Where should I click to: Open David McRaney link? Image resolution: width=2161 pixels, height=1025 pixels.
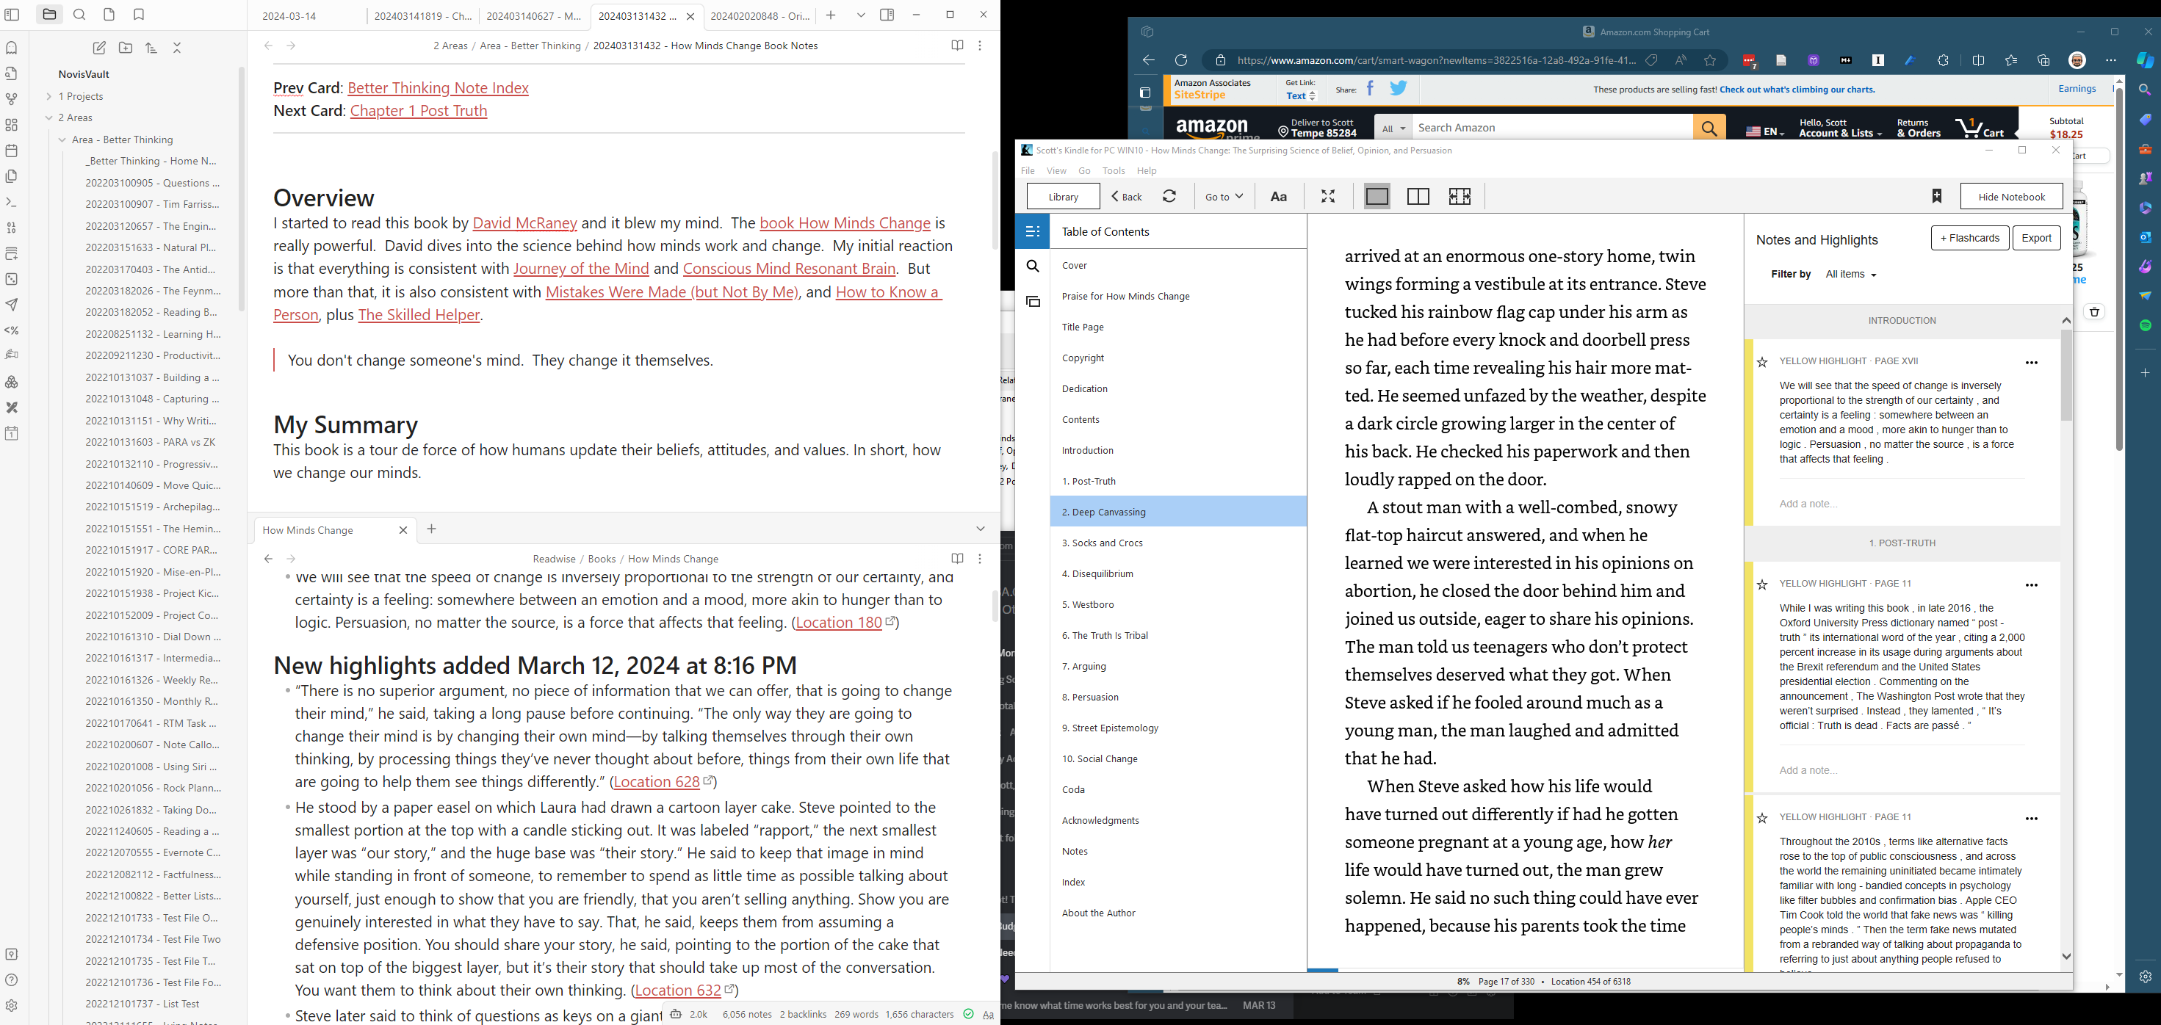[524, 223]
